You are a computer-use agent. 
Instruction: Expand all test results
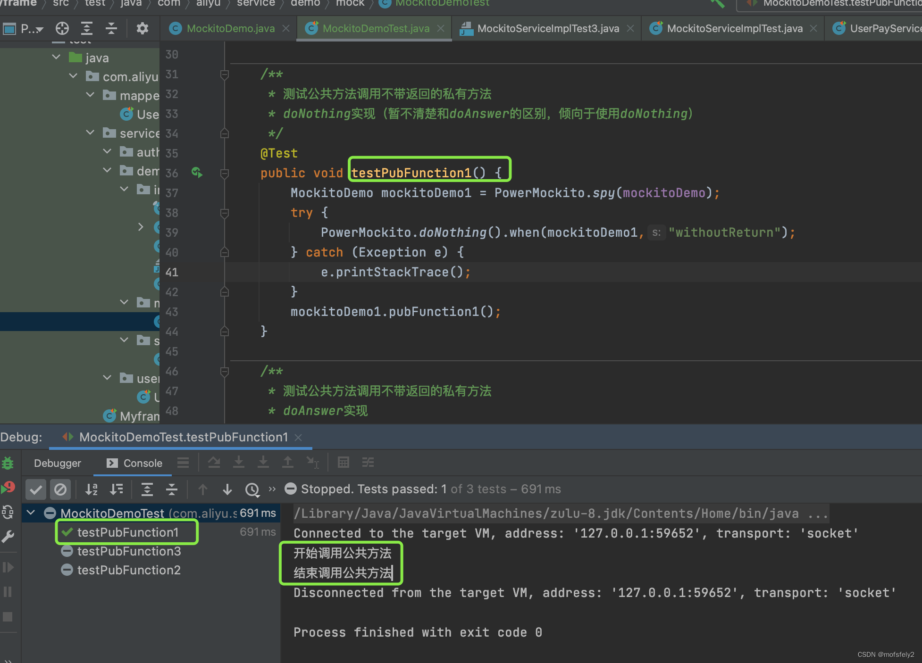[x=147, y=489]
